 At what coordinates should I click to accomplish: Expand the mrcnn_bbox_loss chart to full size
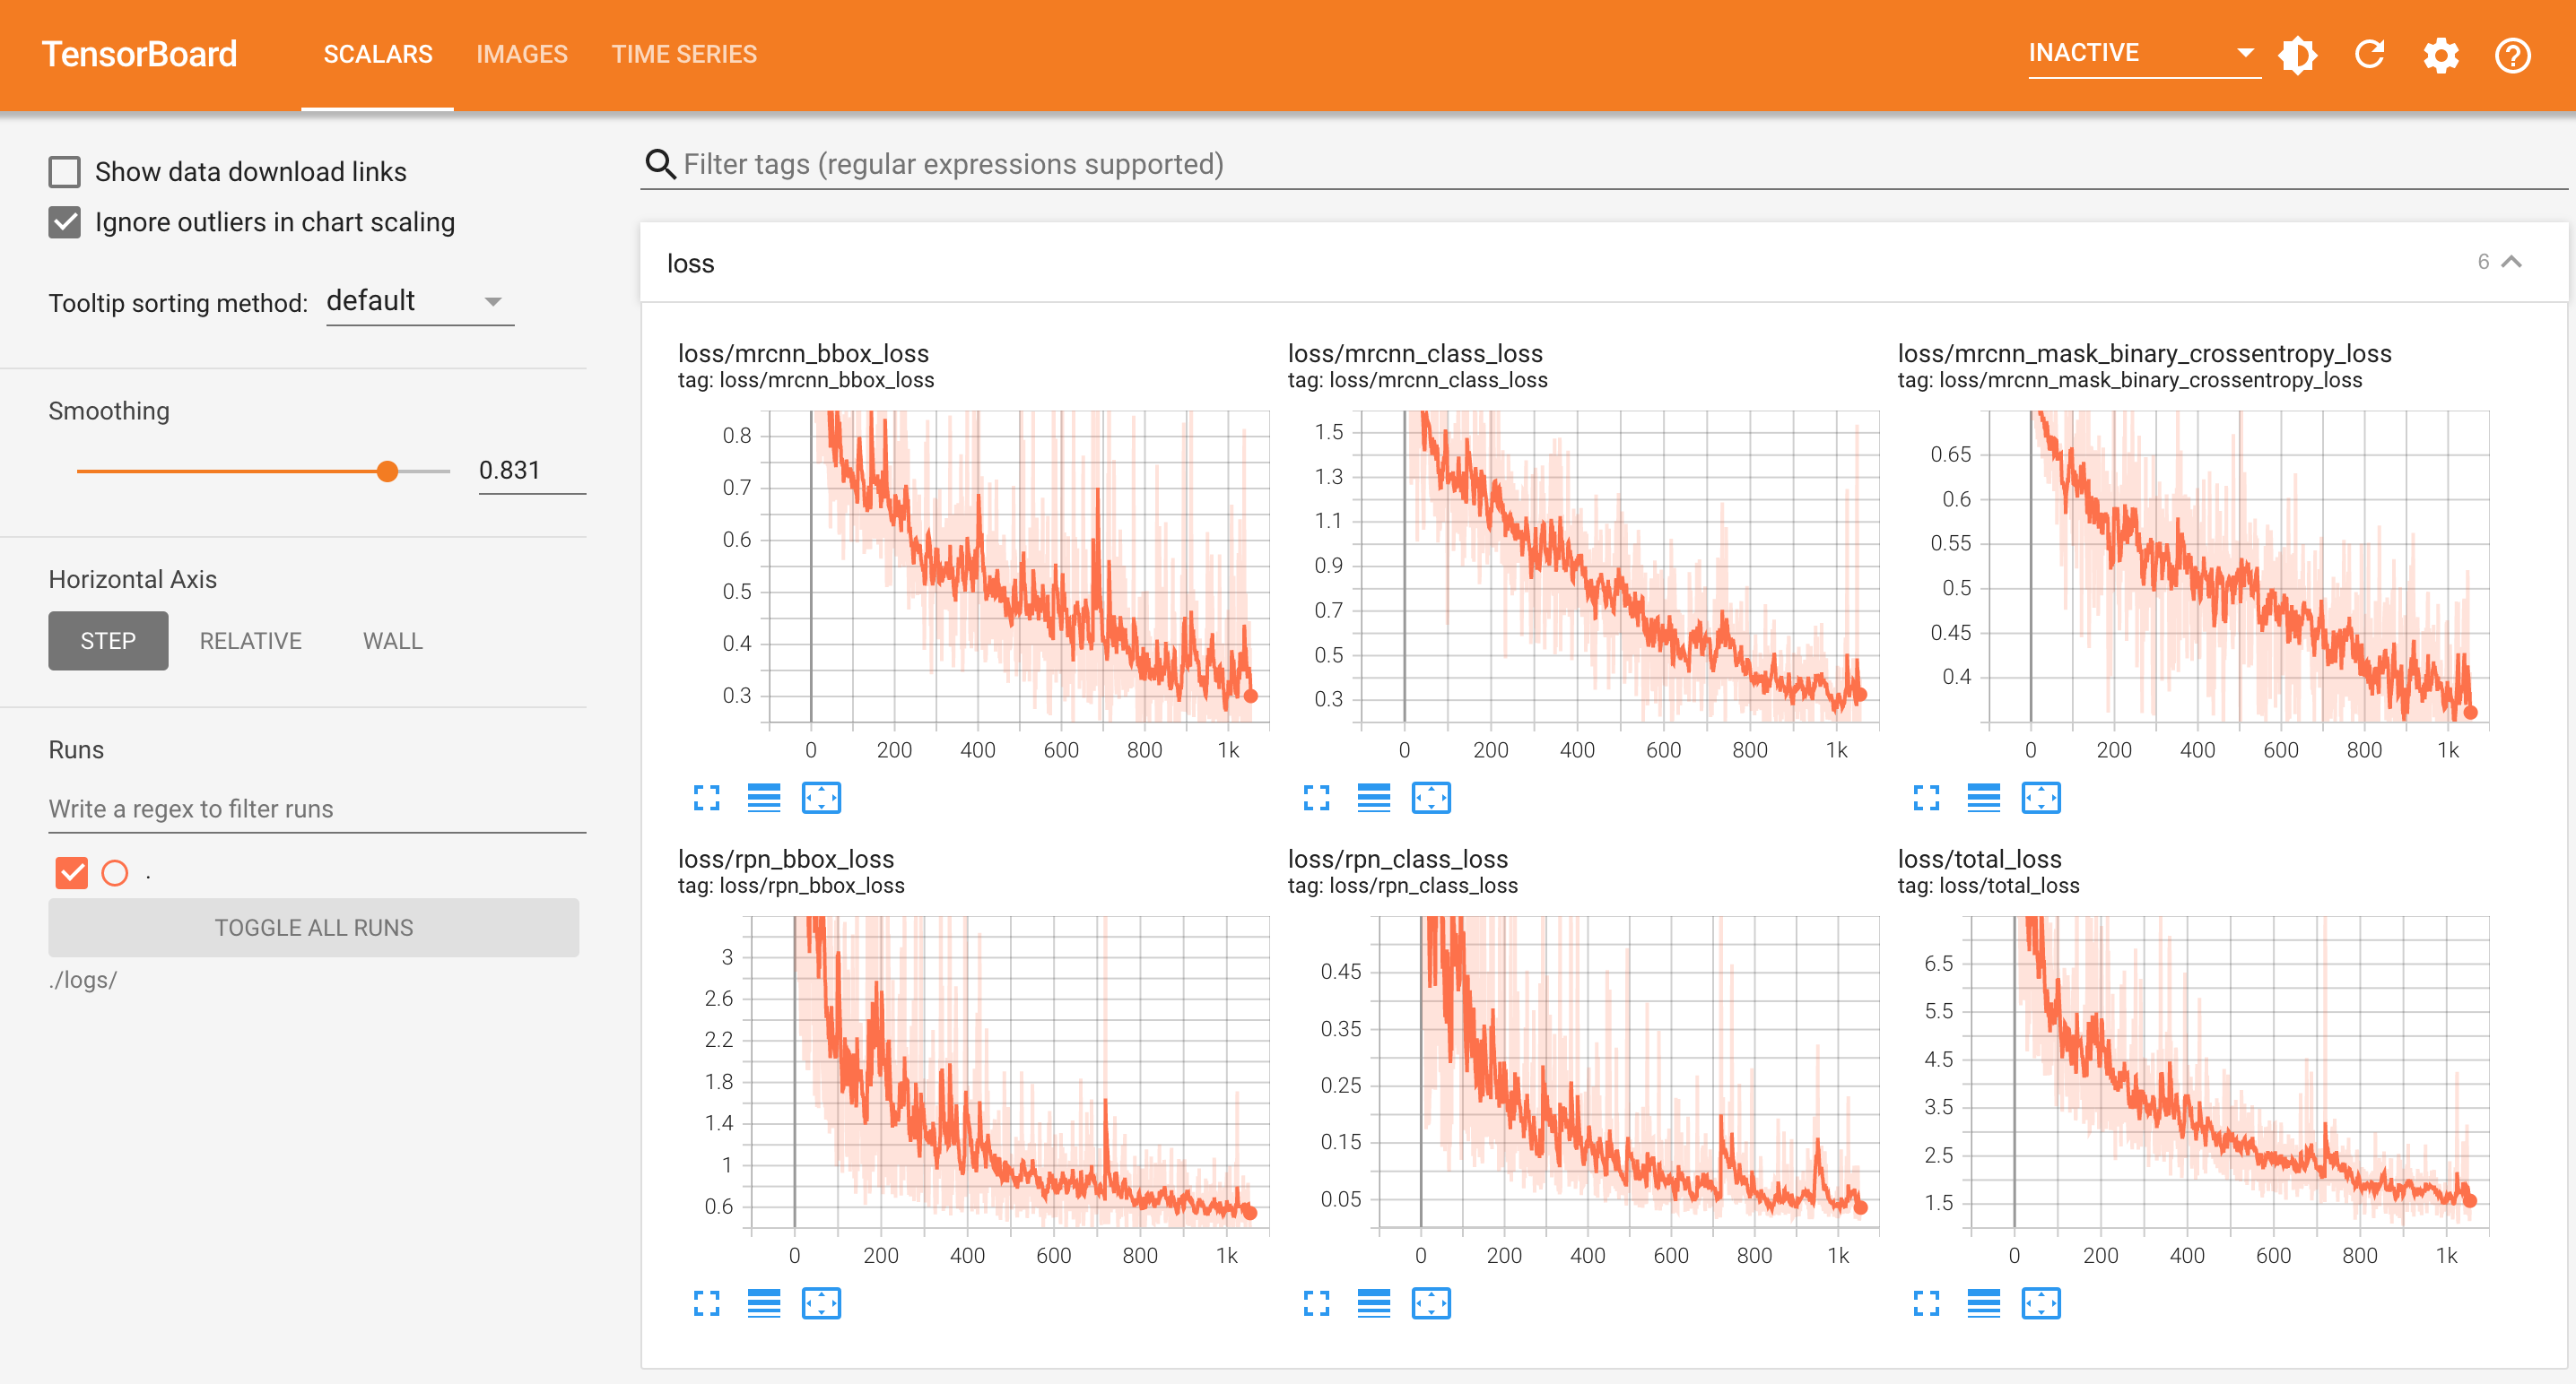click(706, 798)
